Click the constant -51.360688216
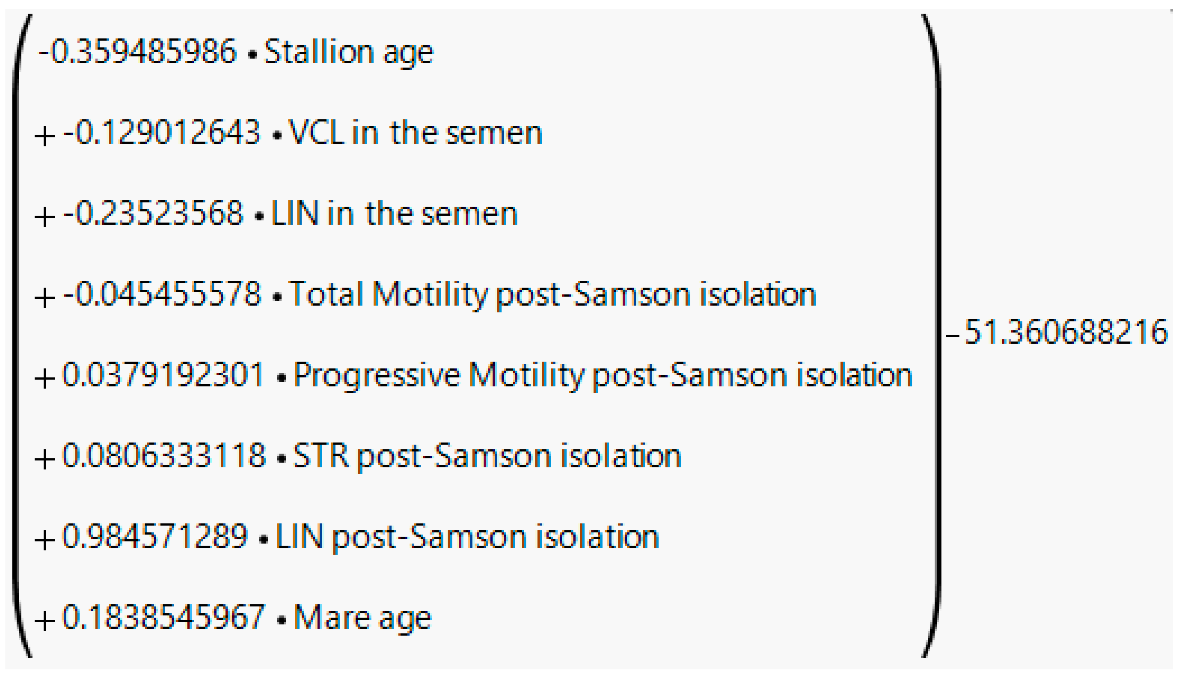1187x683 pixels. [1056, 333]
